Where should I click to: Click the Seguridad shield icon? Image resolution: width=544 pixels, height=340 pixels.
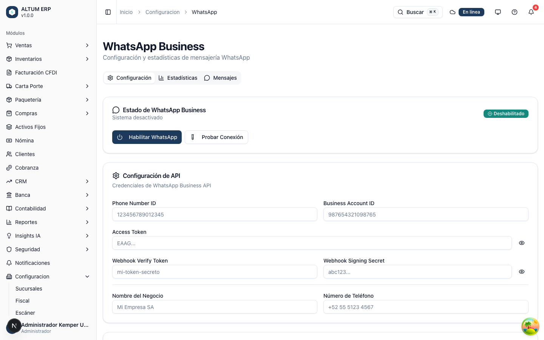tap(9, 249)
